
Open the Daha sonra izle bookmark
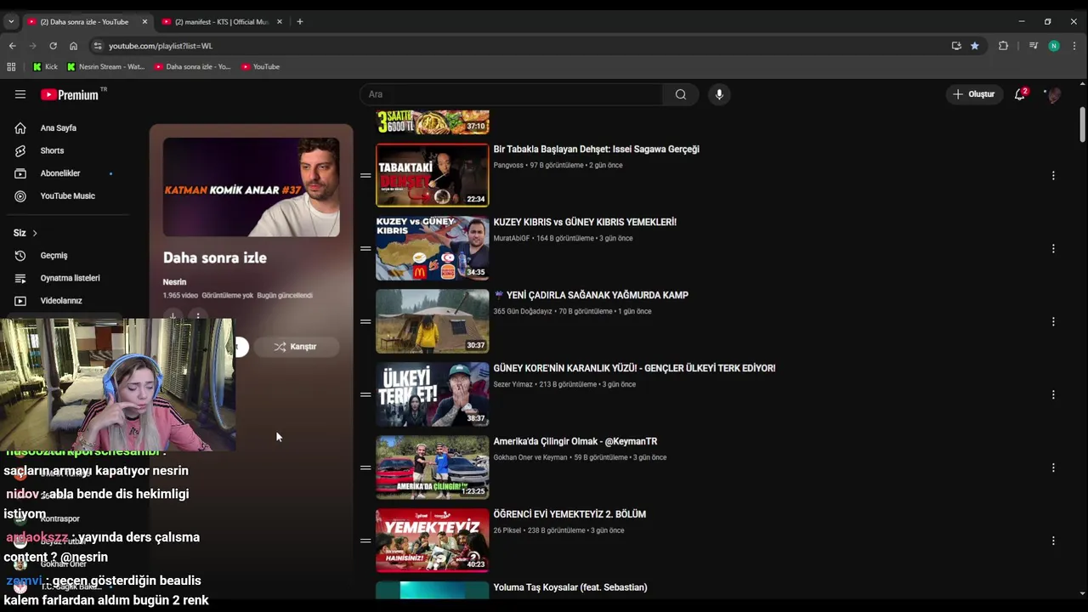point(193,66)
